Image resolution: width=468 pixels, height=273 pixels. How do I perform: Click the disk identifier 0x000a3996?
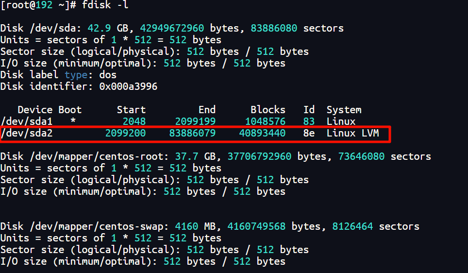coord(128,86)
